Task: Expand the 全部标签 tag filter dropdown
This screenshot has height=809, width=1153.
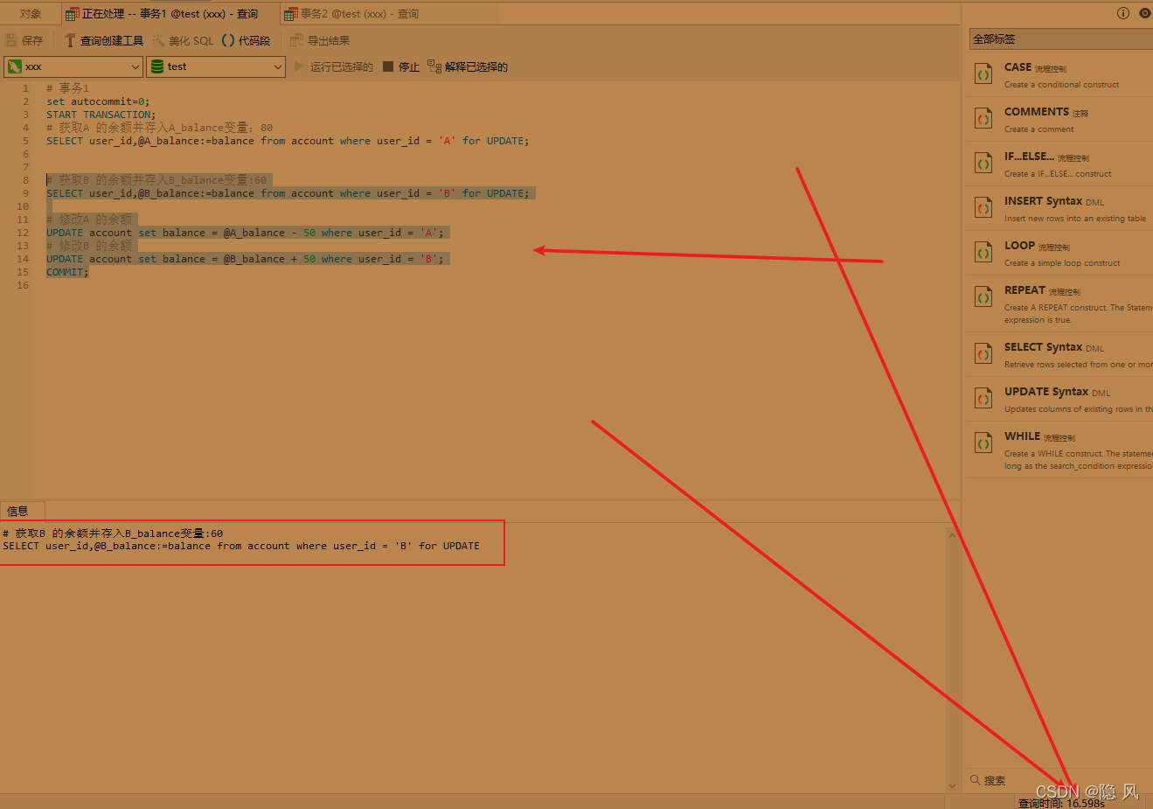Action: point(1059,38)
